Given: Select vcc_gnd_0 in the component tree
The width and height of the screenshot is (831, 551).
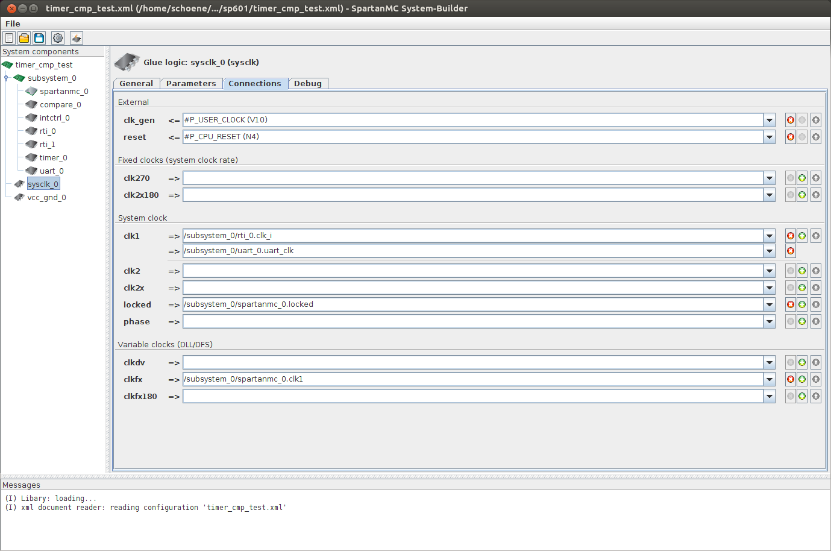Looking at the screenshot, I should tap(46, 197).
